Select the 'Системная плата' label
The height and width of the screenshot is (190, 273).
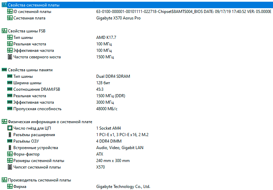click(x=29, y=18)
